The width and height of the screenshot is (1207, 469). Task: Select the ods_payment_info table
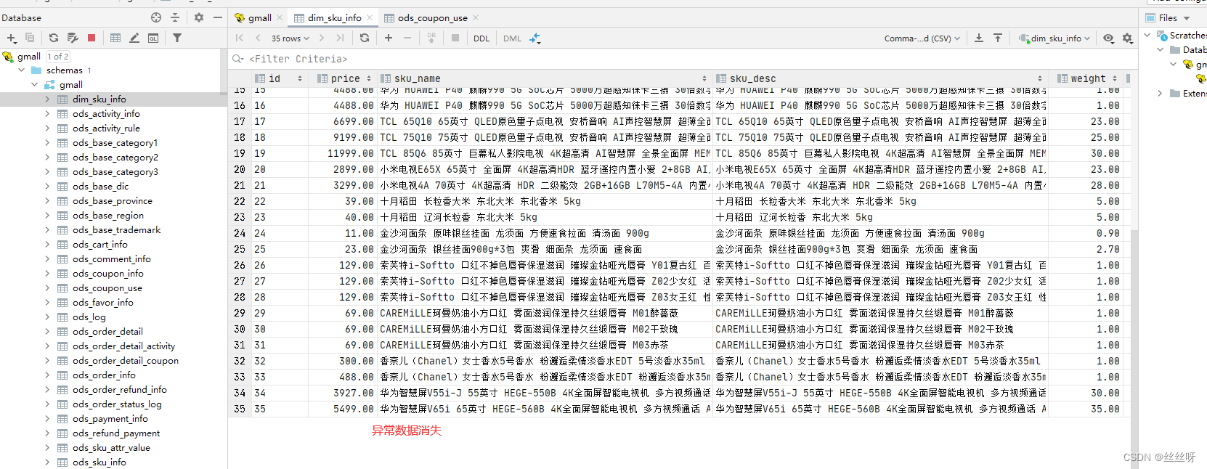click(110, 419)
